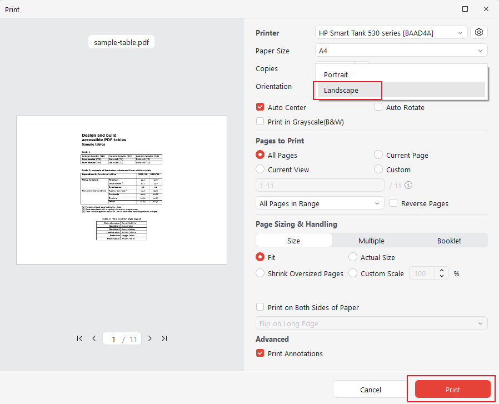Go to previous page in preview
Image resolution: width=499 pixels, height=404 pixels.
[94, 338]
